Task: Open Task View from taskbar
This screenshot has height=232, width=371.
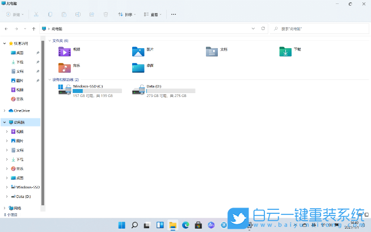Action: tap(147, 225)
